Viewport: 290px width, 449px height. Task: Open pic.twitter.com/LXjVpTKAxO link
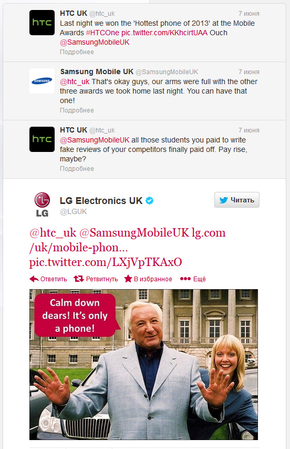[x=106, y=262]
